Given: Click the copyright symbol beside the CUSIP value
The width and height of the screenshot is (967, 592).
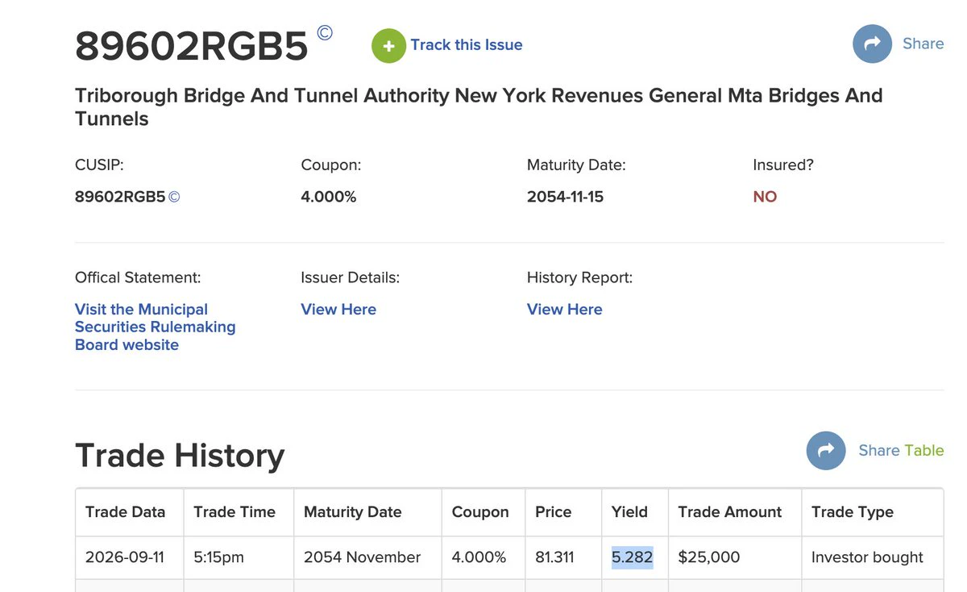Looking at the screenshot, I should click(x=174, y=197).
